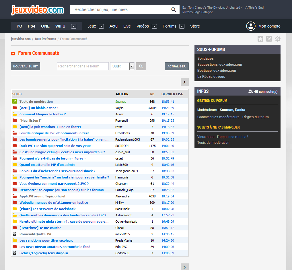Image resolution: width=292 pixels, height=270 pixels.
Task: Click the magnifier icon in top search bar
Action: 173,9
